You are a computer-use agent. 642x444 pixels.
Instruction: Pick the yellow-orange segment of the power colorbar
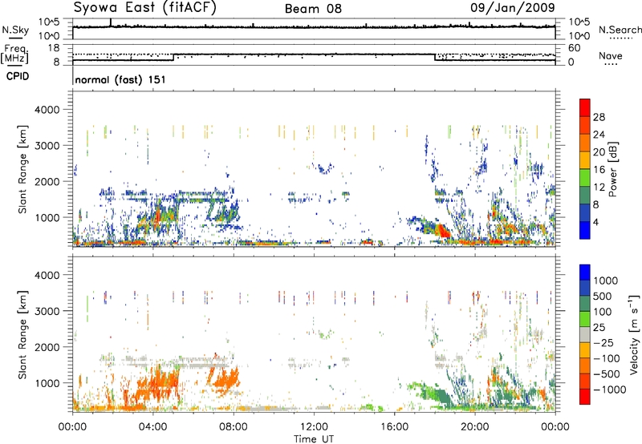pos(585,160)
